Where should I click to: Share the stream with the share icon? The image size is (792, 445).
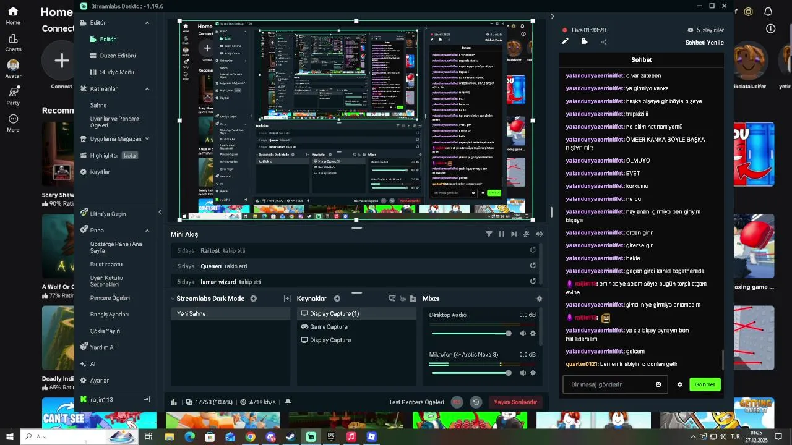604,41
